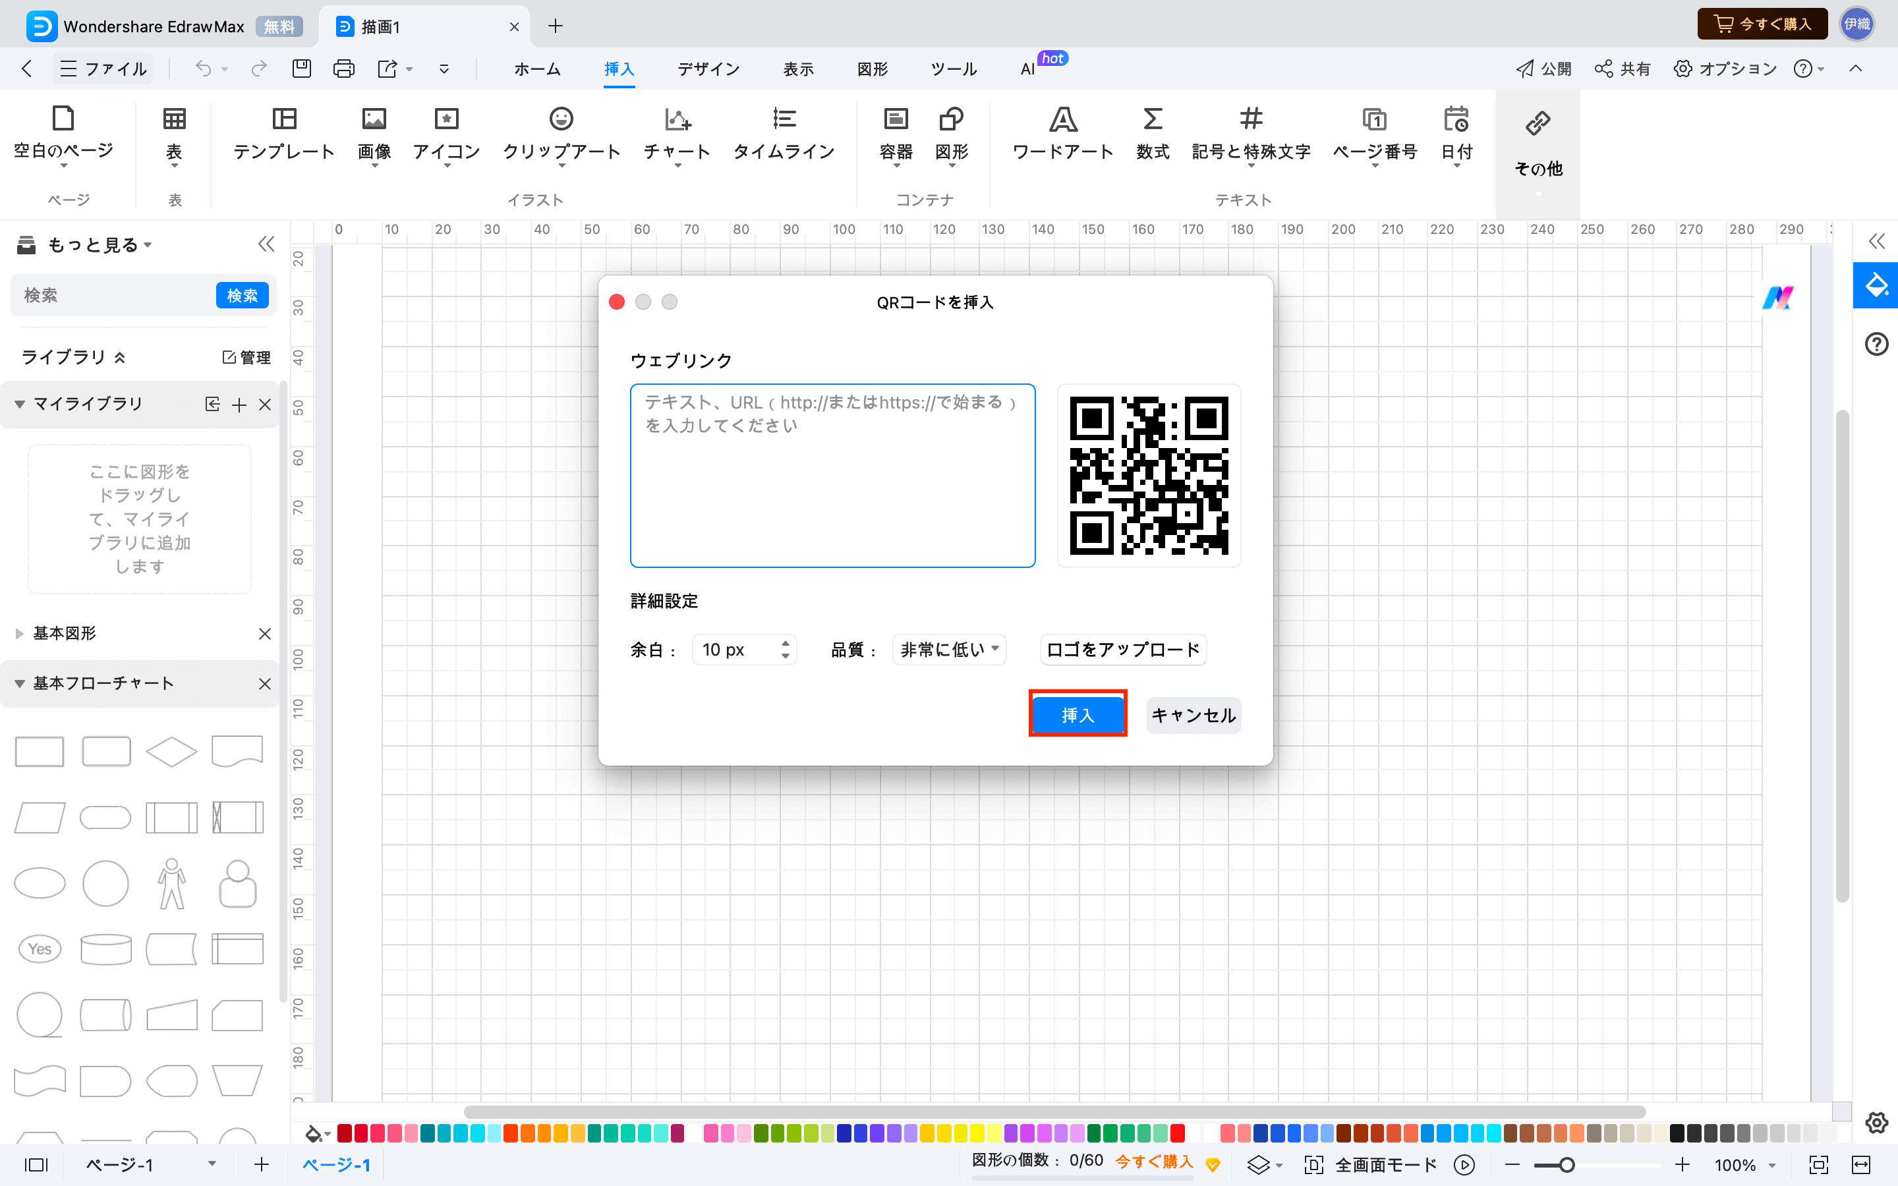1898x1186 pixels.
Task: Switch to the 図形 tab
Action: (872, 69)
